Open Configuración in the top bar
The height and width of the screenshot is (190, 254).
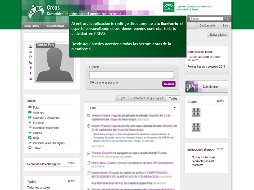pyautogui.click(x=208, y=26)
